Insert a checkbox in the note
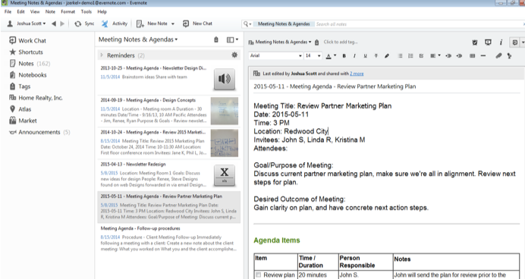The width and height of the screenshot is (525, 279). point(421,56)
